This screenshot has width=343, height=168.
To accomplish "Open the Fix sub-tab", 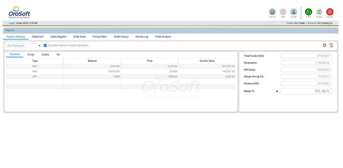I will tap(58, 55).
